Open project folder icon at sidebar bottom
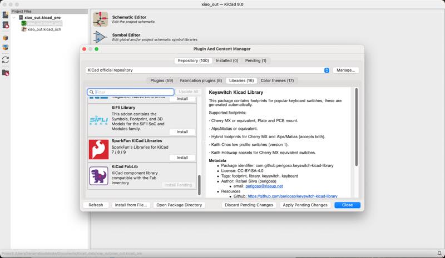The height and width of the screenshot is (258, 445). pos(6,73)
